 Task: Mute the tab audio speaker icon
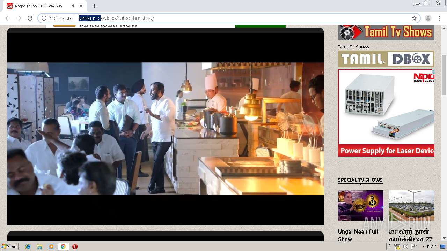[74, 6]
